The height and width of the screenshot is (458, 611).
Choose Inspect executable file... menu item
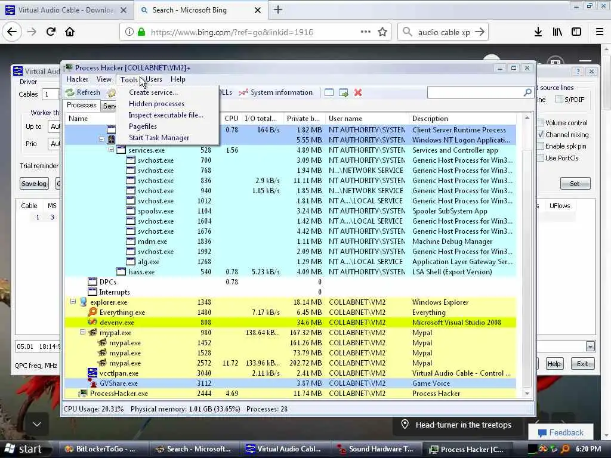(x=168, y=115)
